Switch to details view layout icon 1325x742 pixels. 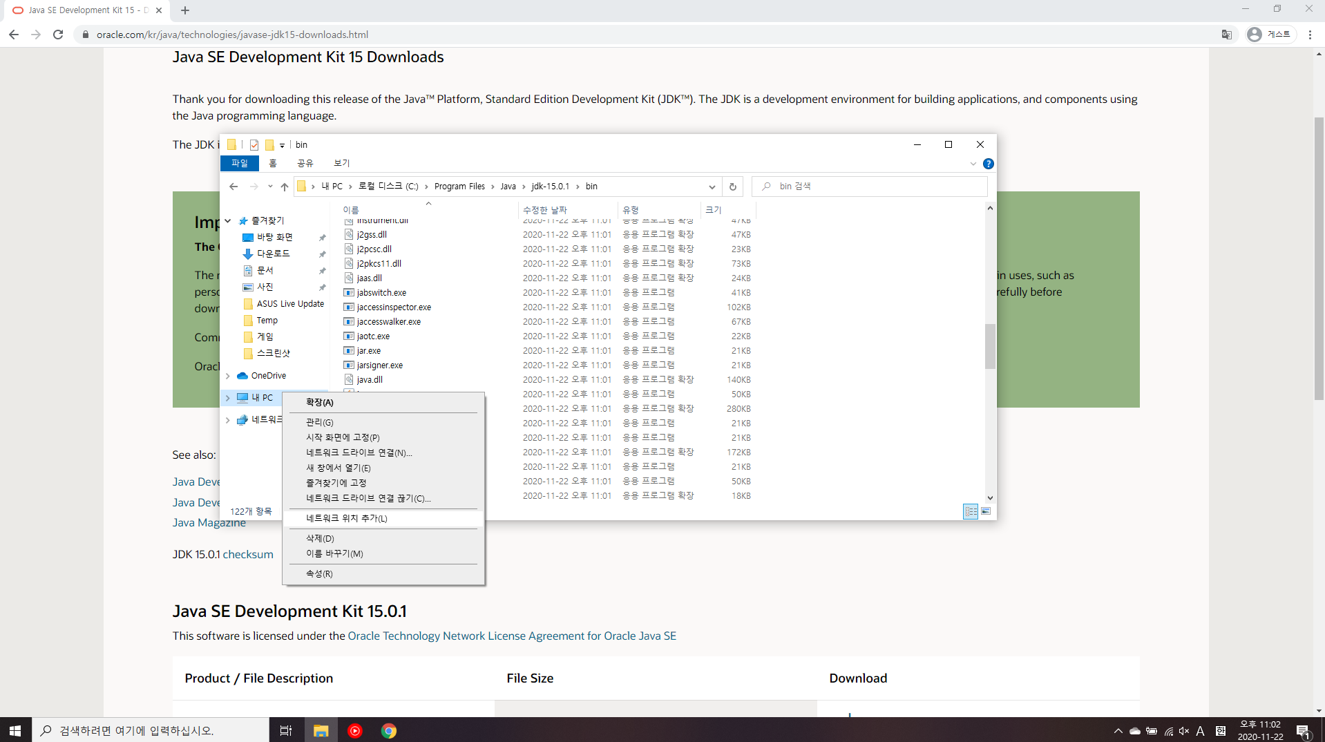pos(971,511)
